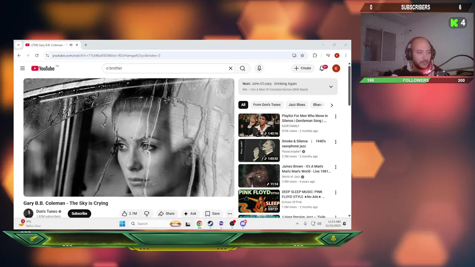Open the tab search dropdown
Image resolution: width=475 pixels, height=267 pixels.
(x=19, y=45)
